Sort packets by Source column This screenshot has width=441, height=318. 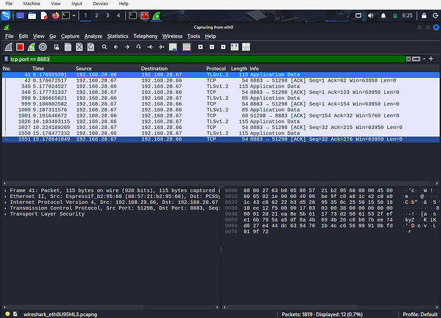coord(84,68)
